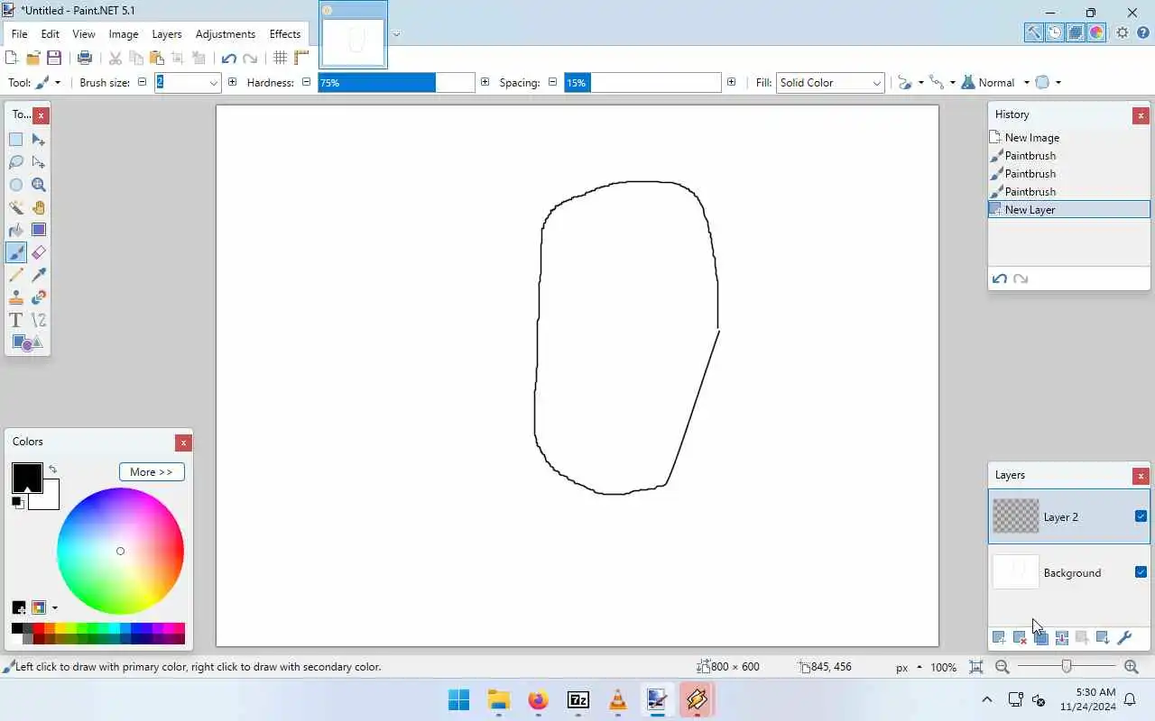Screen dimensions: 1155x721
Task: Increase hardness with plus button
Action: (485, 82)
